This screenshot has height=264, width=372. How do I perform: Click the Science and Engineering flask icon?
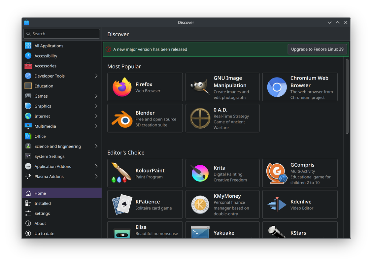(28, 146)
